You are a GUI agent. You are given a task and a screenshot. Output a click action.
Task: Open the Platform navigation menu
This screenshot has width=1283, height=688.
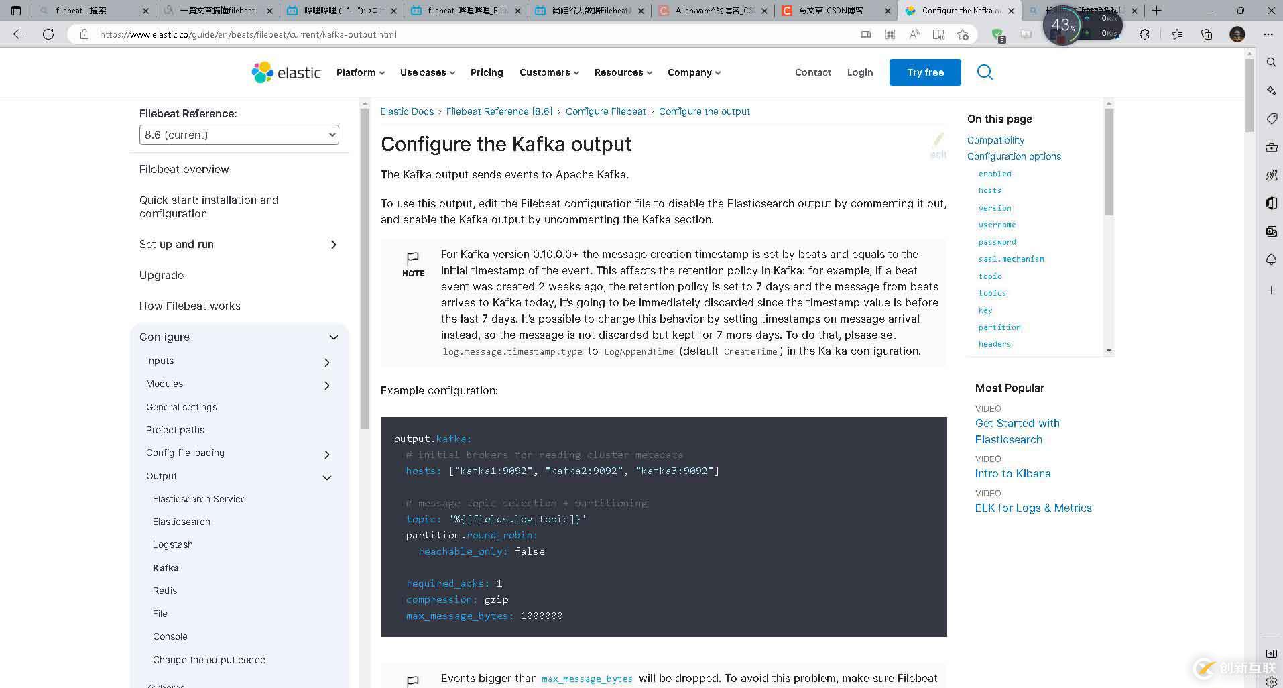(x=360, y=72)
